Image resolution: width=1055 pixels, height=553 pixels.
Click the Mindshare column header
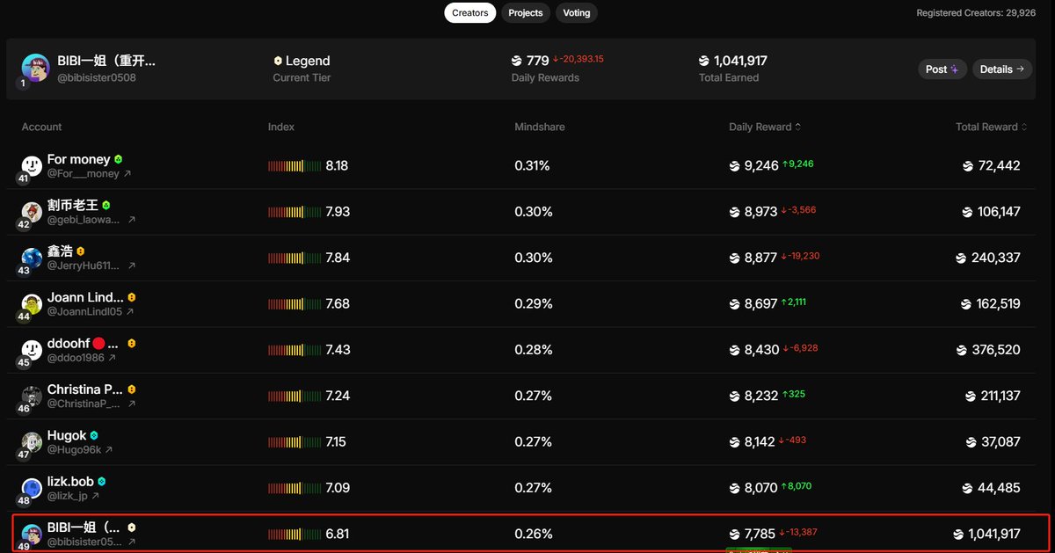(x=540, y=127)
